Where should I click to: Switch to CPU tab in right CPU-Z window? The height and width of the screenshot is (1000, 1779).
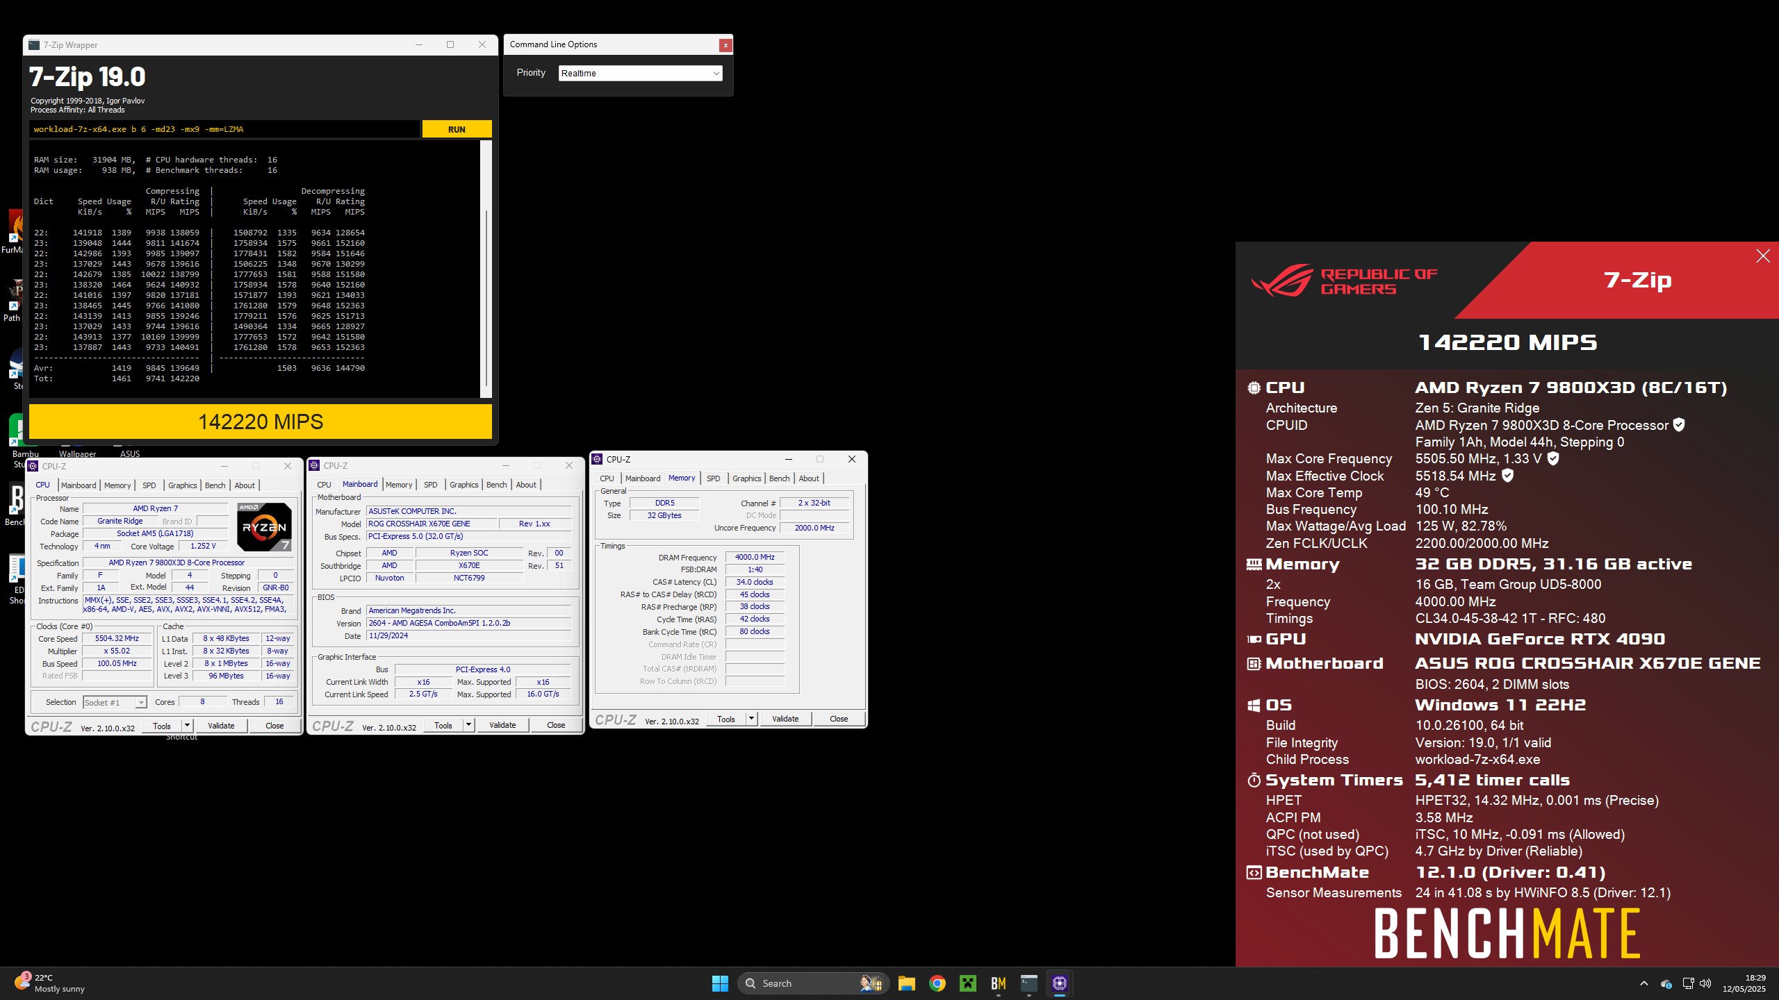(607, 478)
